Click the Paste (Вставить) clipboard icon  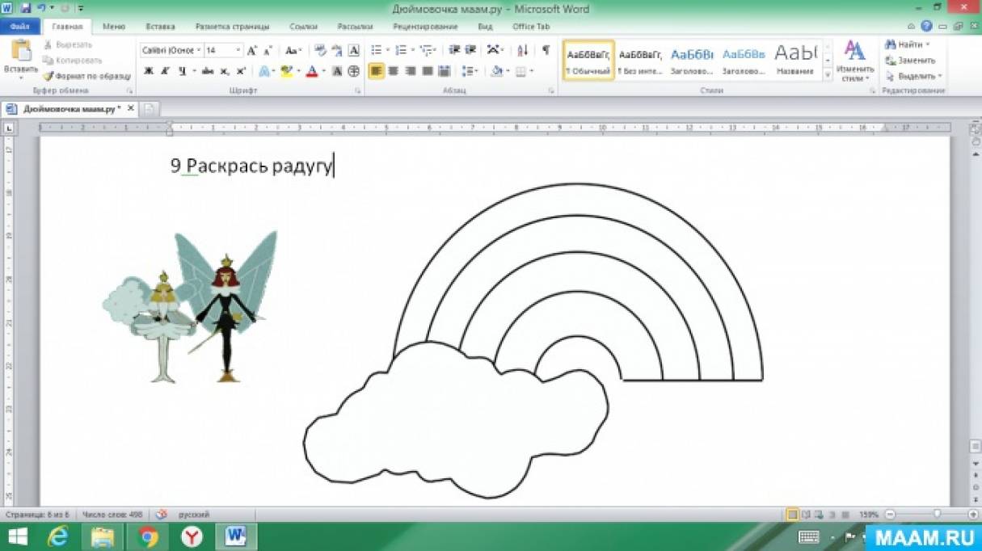[20, 51]
